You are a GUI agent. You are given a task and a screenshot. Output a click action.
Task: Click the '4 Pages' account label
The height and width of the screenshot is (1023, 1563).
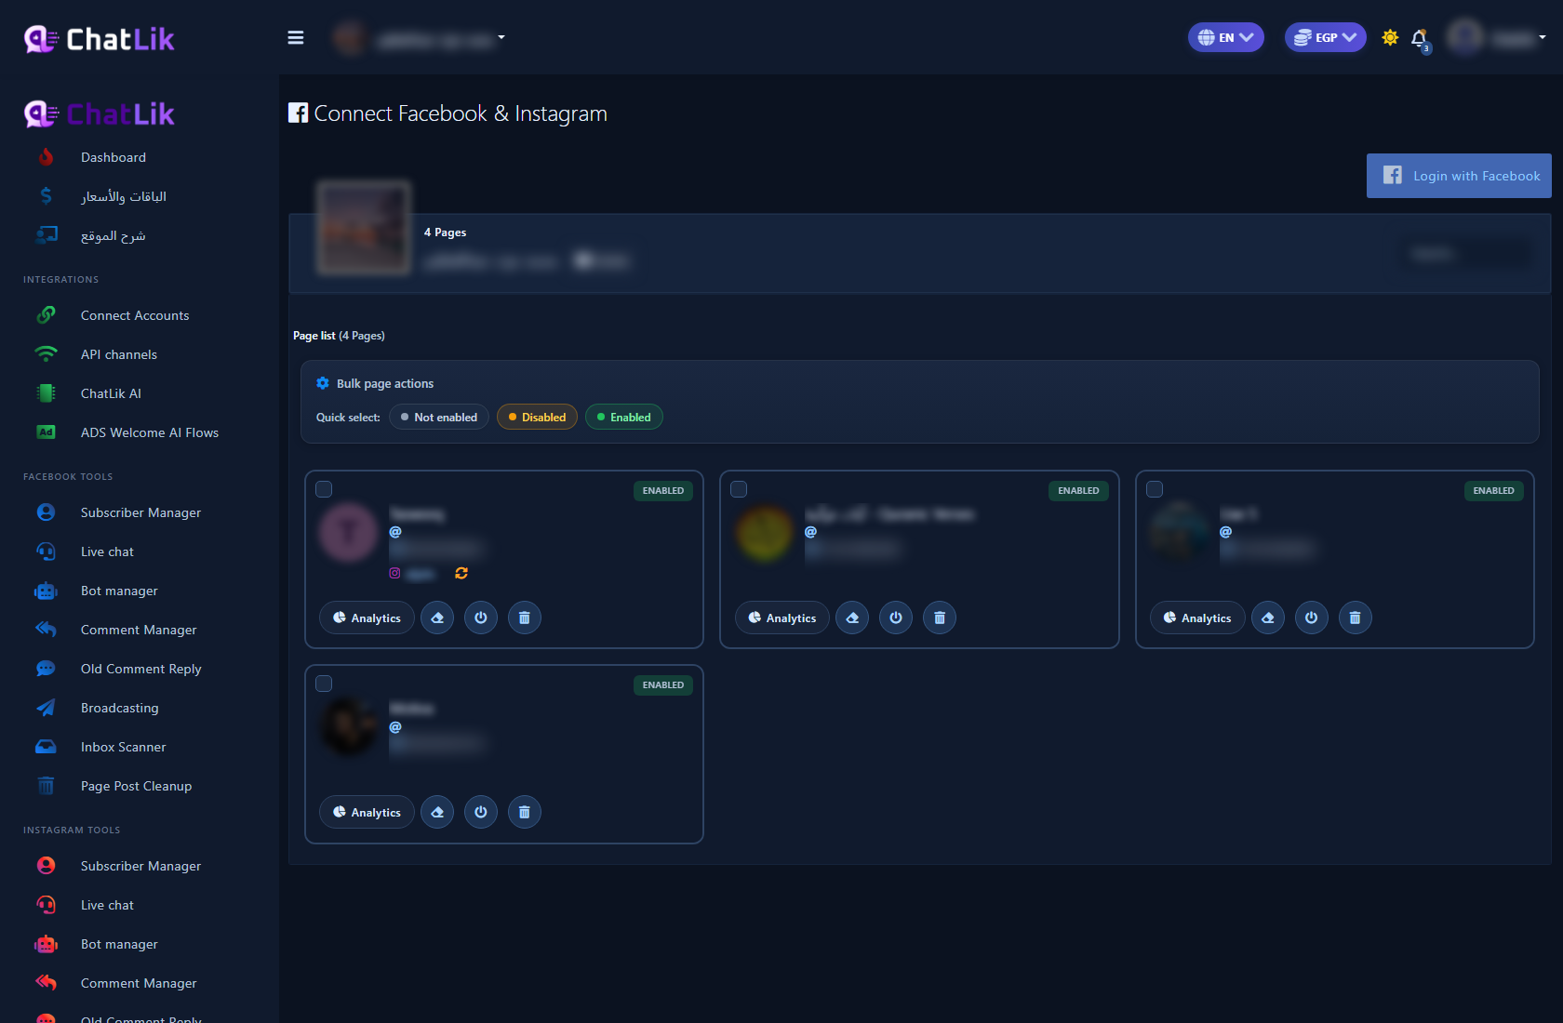coord(445,232)
